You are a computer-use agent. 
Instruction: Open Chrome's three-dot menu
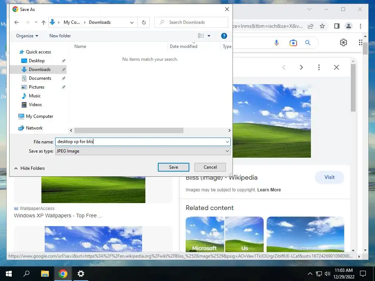click(360, 26)
